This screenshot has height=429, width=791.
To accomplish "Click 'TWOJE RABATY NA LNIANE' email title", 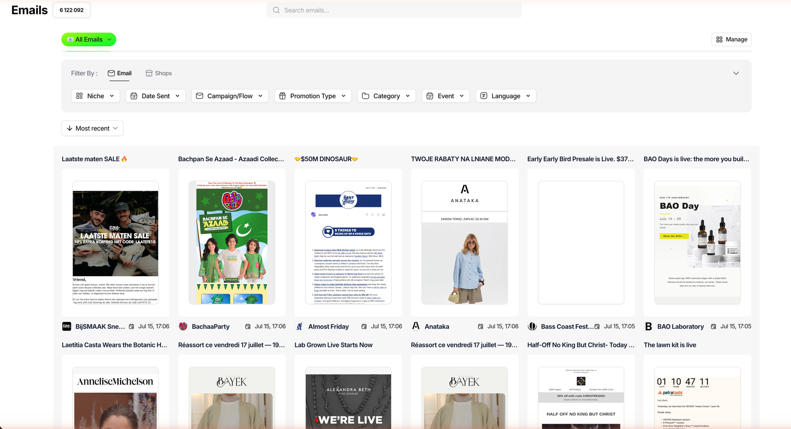I will (x=463, y=159).
